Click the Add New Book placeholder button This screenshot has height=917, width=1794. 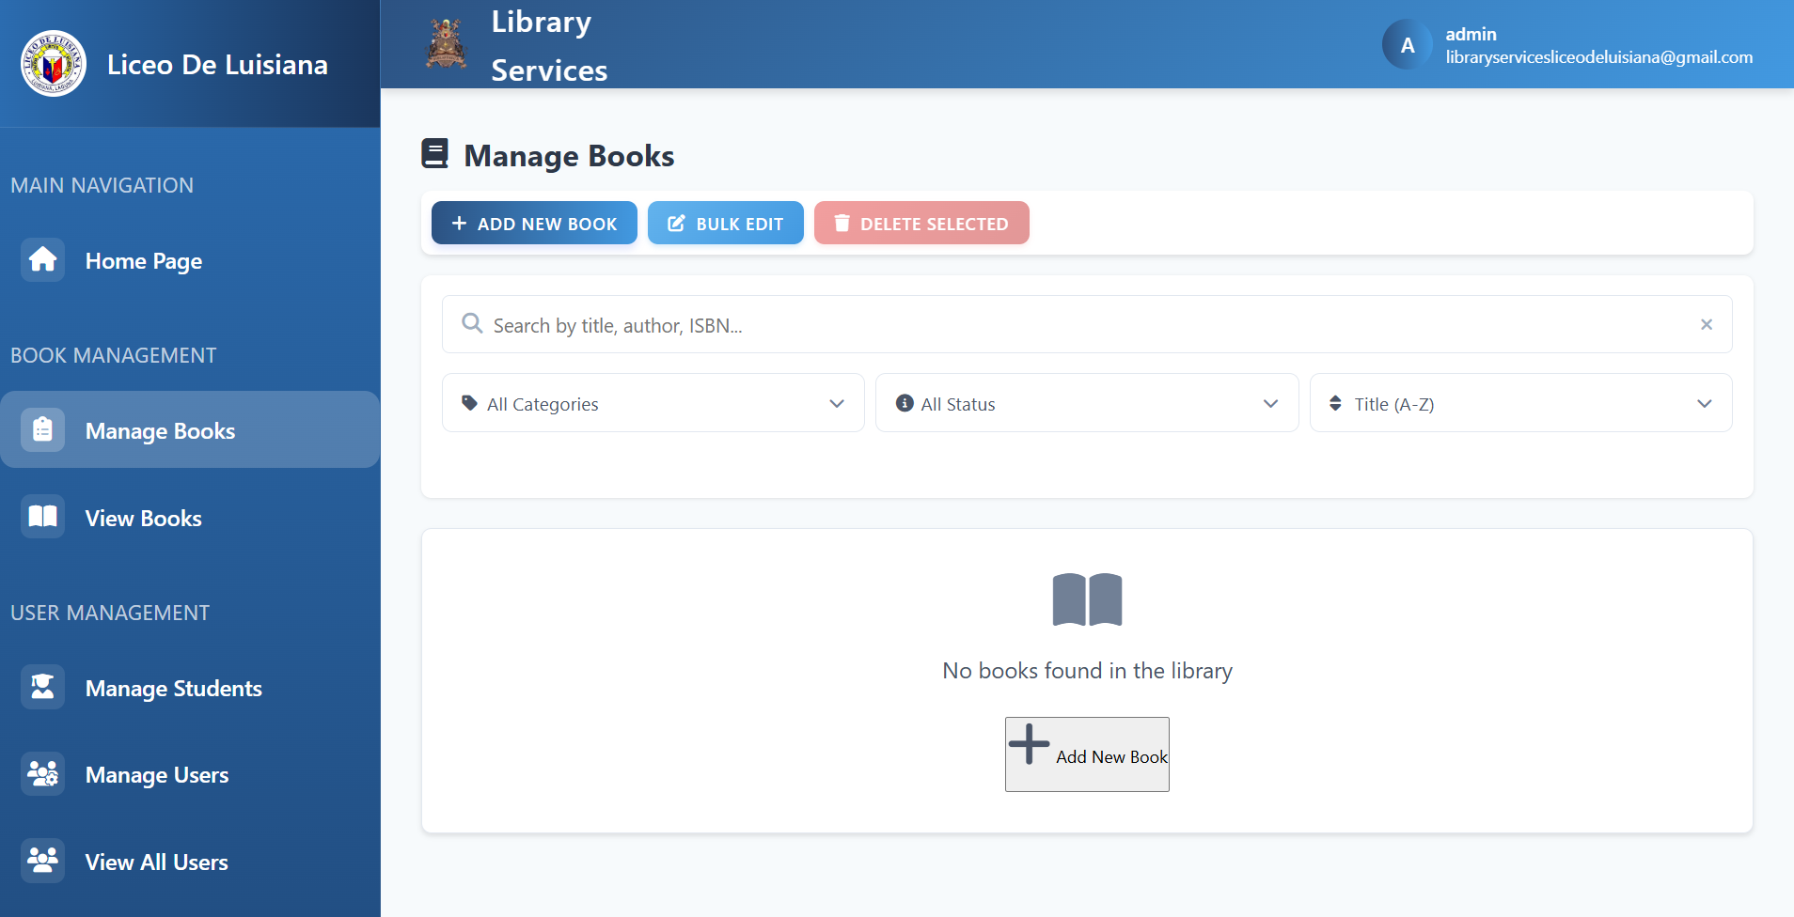[x=1086, y=754]
